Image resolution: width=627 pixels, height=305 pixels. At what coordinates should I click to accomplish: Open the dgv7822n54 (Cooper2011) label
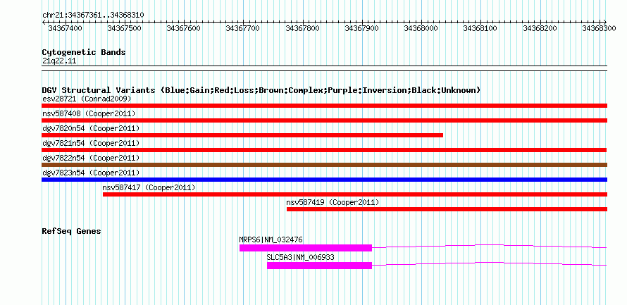91,158
